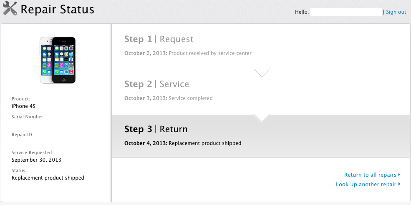Open the Step 1 Request section
411x205 pixels.
(159, 39)
